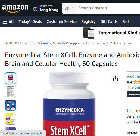Screen dimensions: 140x136
Task: Open Health & Household breadcrumb
Action: coord(19,43)
